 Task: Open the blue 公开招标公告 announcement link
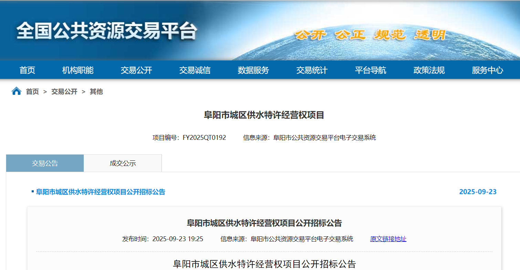point(101,192)
